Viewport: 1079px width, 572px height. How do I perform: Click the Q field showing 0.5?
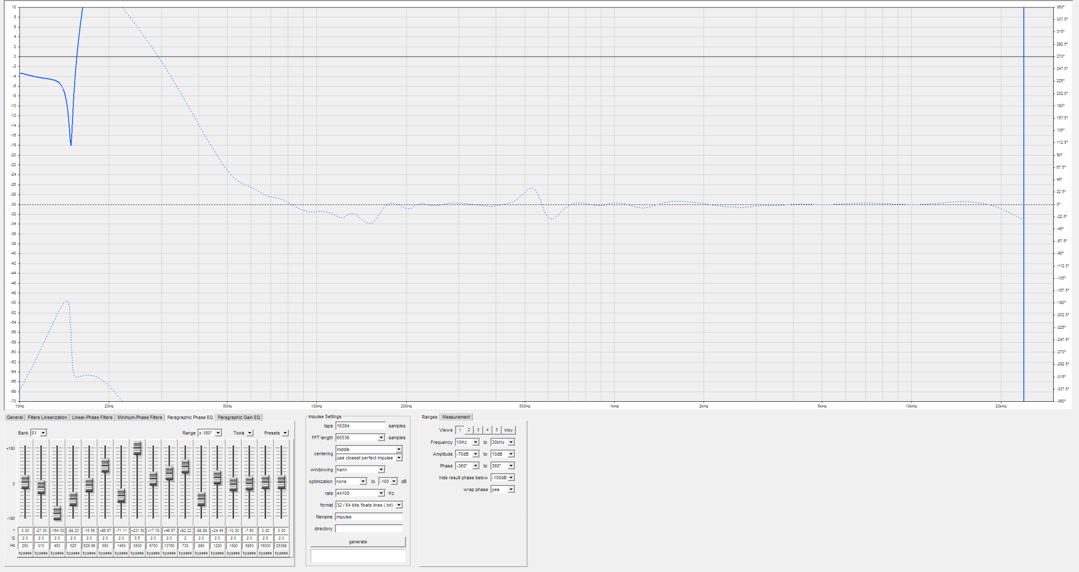coord(137,538)
